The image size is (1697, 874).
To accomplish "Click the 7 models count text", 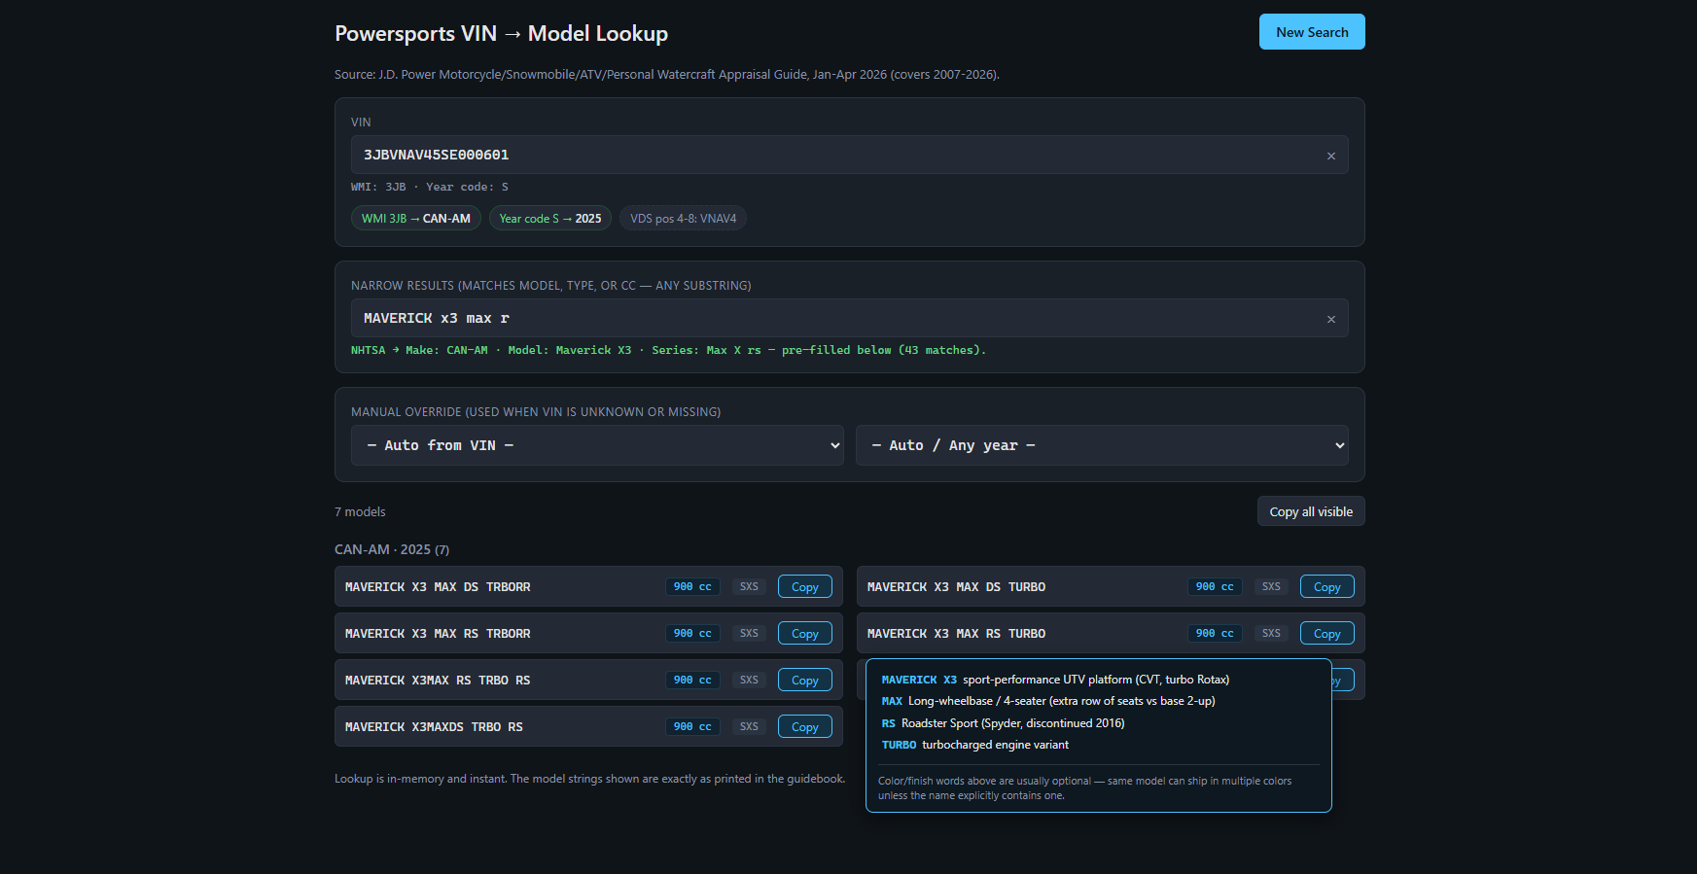I will pyautogui.click(x=360, y=512).
